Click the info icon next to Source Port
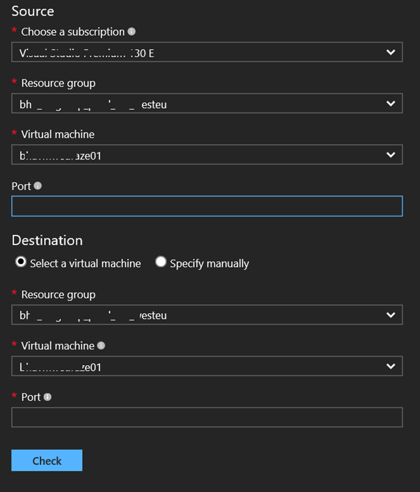 (x=38, y=186)
